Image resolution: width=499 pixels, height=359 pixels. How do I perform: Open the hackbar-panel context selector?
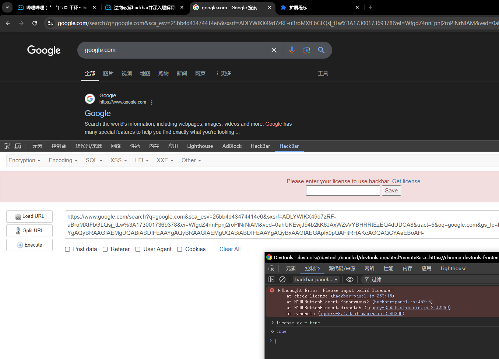coord(316,279)
